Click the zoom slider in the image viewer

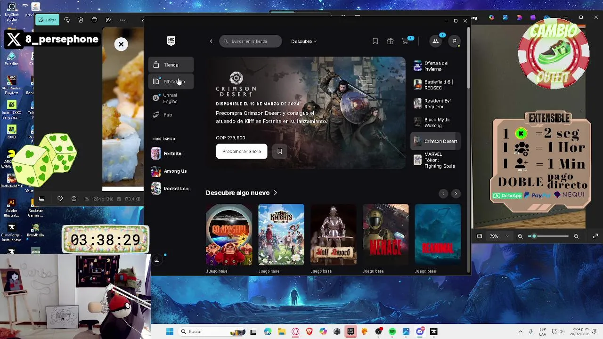tap(548, 236)
